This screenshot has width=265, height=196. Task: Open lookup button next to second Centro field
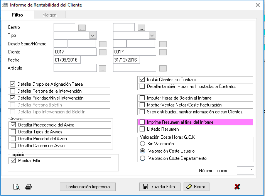click(x=141, y=28)
